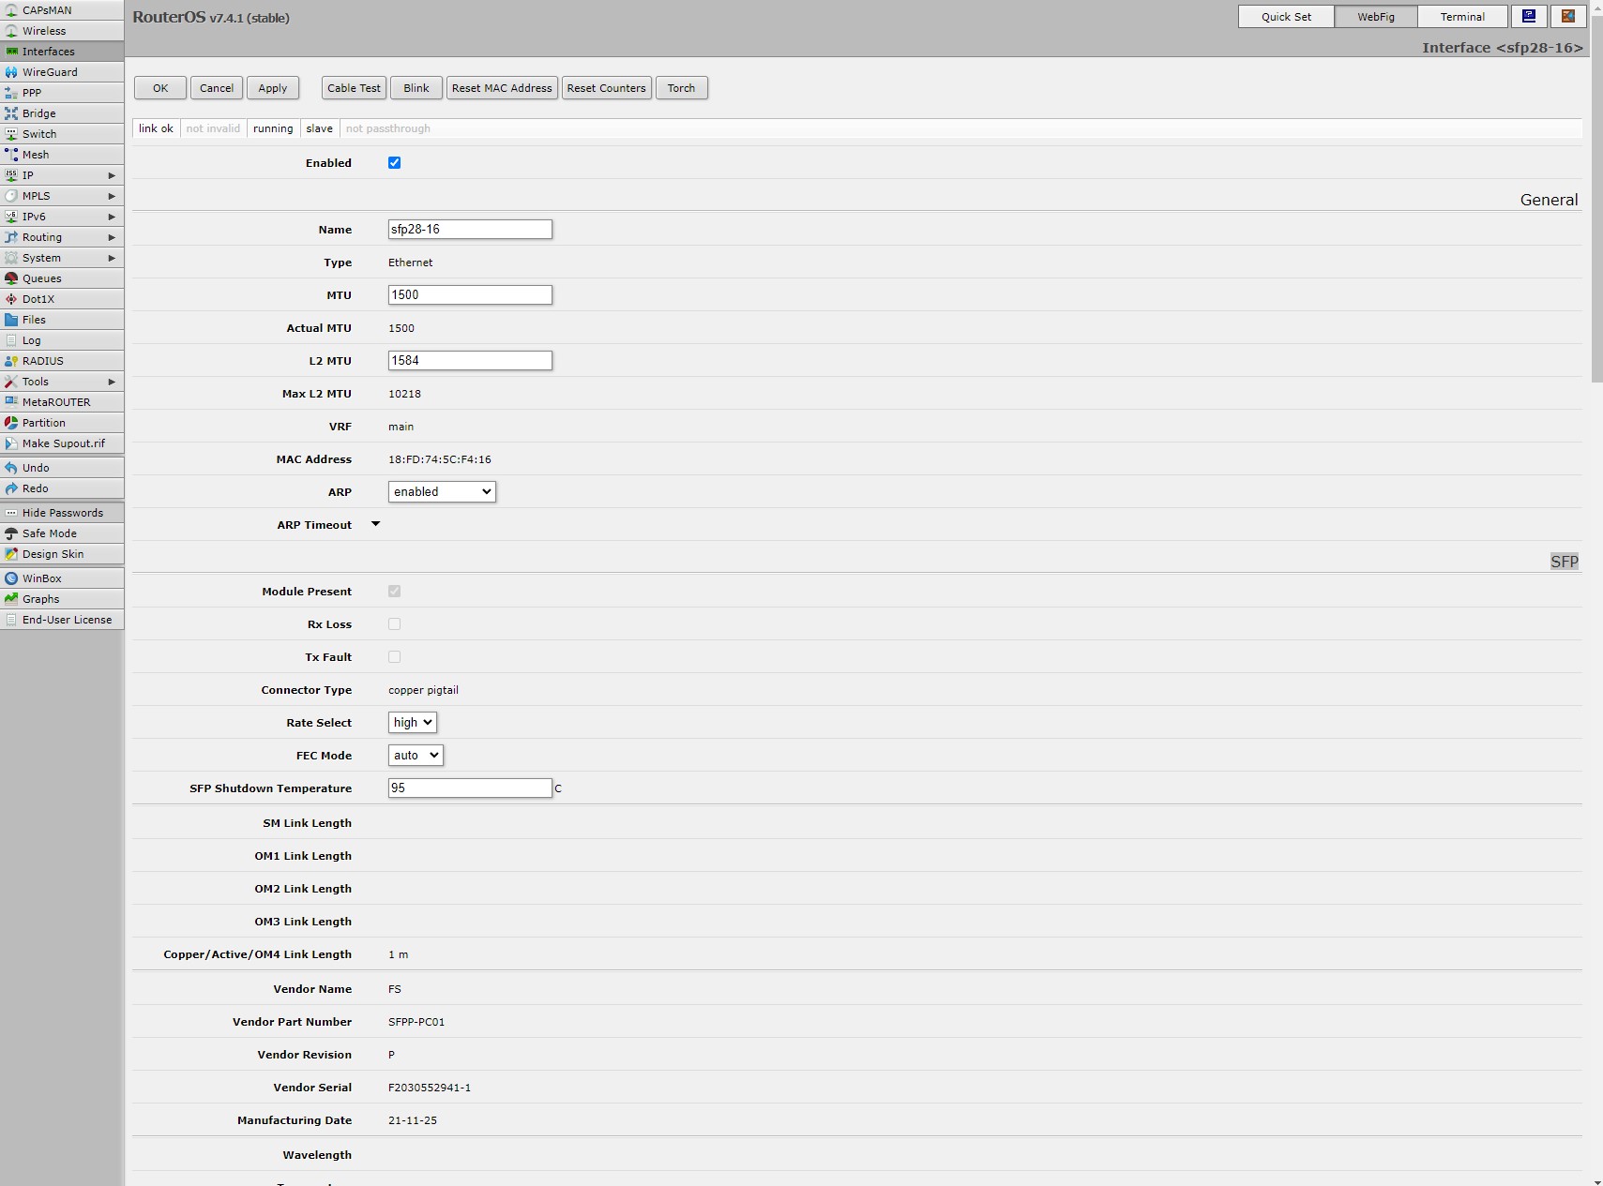Open the Rate Select dropdown
Image resolution: width=1603 pixels, height=1186 pixels.
point(413,723)
